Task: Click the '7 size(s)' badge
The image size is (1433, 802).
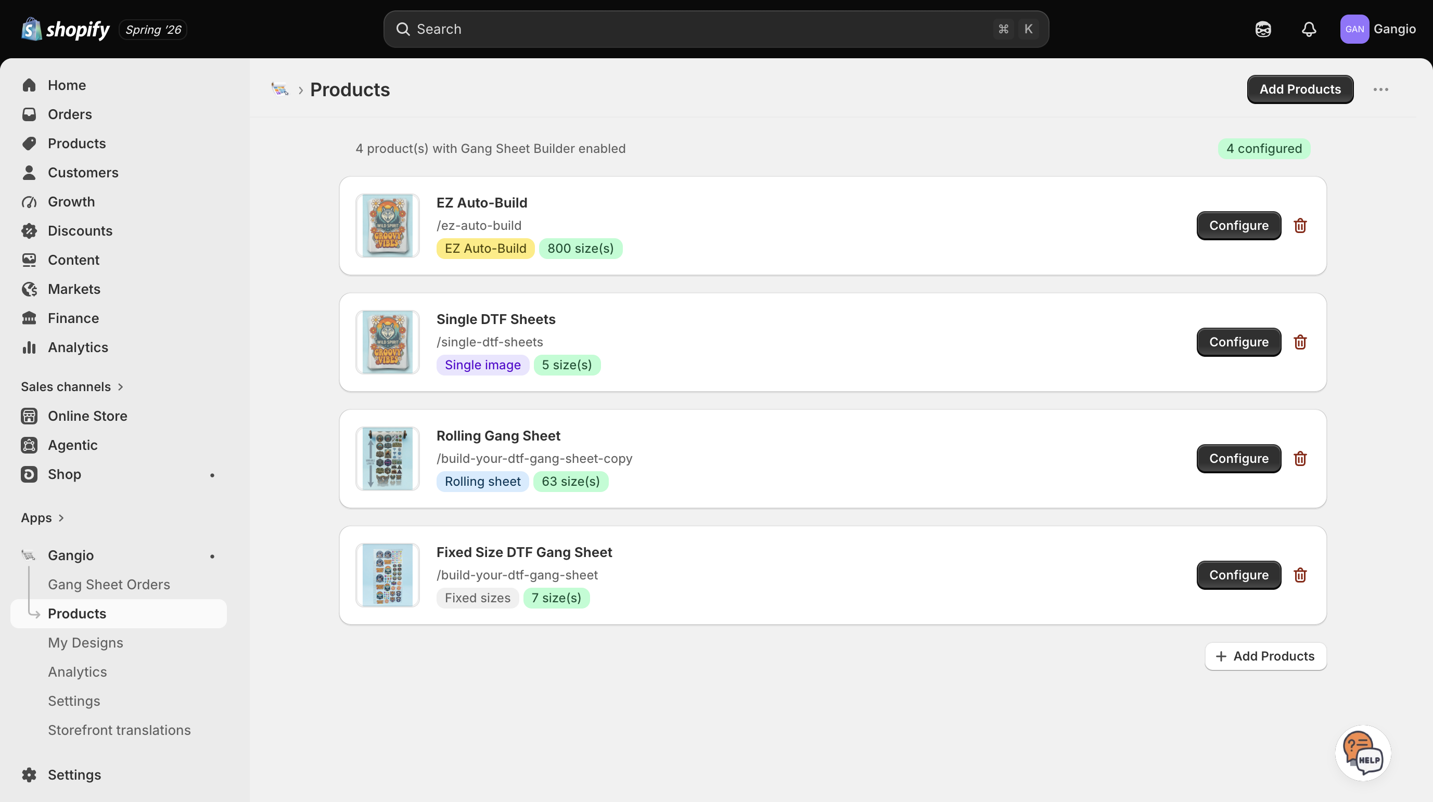Action: (x=556, y=598)
